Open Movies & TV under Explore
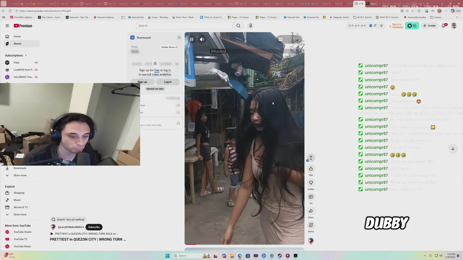This screenshot has height=260, width=463. click(21, 207)
